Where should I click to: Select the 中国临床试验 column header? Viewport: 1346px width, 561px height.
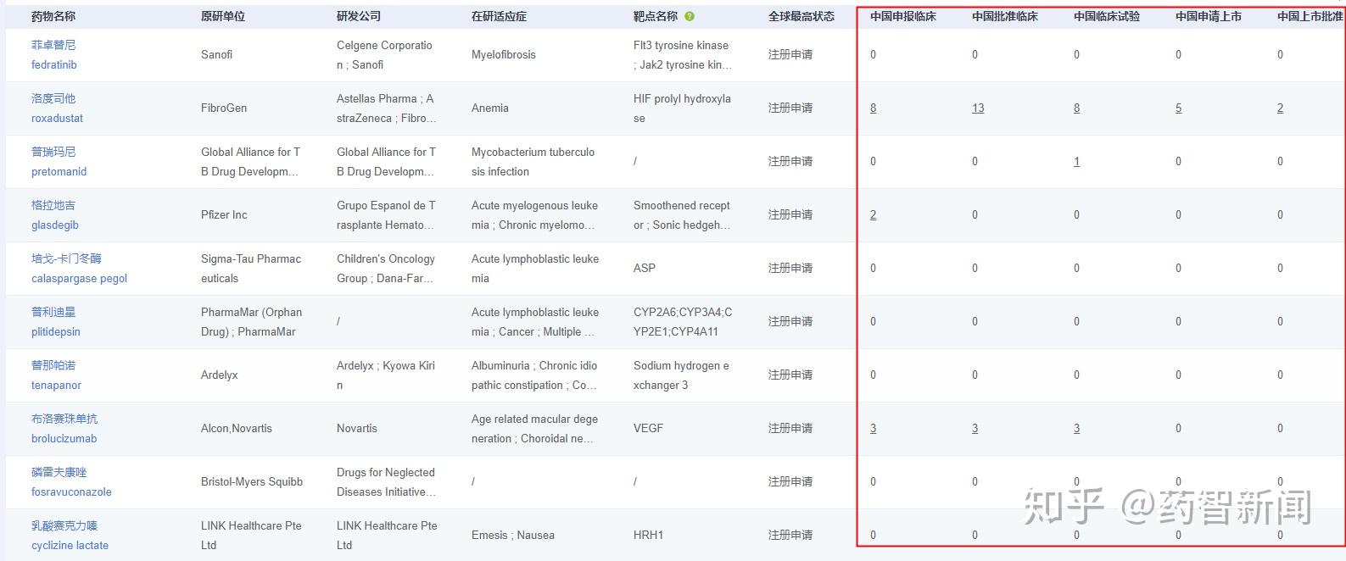point(1107,16)
